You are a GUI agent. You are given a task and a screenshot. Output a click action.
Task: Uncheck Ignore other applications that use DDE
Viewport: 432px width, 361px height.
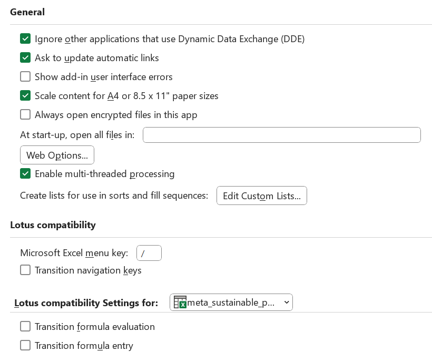(x=25, y=39)
